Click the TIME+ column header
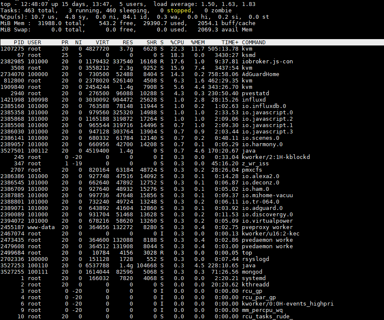Screen dimensions: 384x320 point(230,42)
